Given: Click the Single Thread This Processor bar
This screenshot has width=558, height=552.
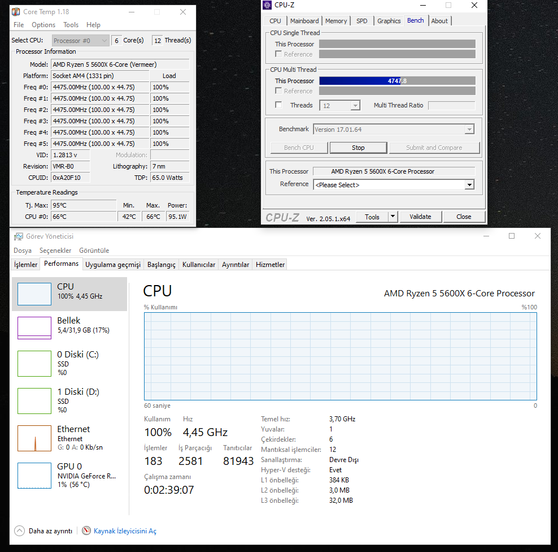Looking at the screenshot, I should [x=397, y=44].
